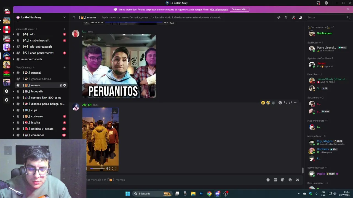This screenshot has width=353, height=198.
Task: Open Jacket member profile
Action: [x=328, y=65]
